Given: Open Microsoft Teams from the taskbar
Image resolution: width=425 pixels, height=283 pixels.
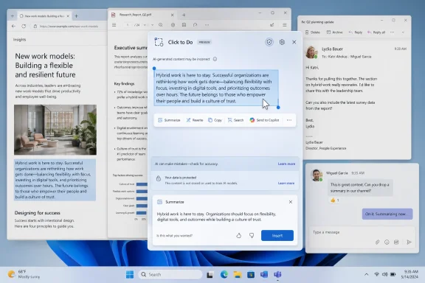Looking at the screenshot, I should coord(277,275).
